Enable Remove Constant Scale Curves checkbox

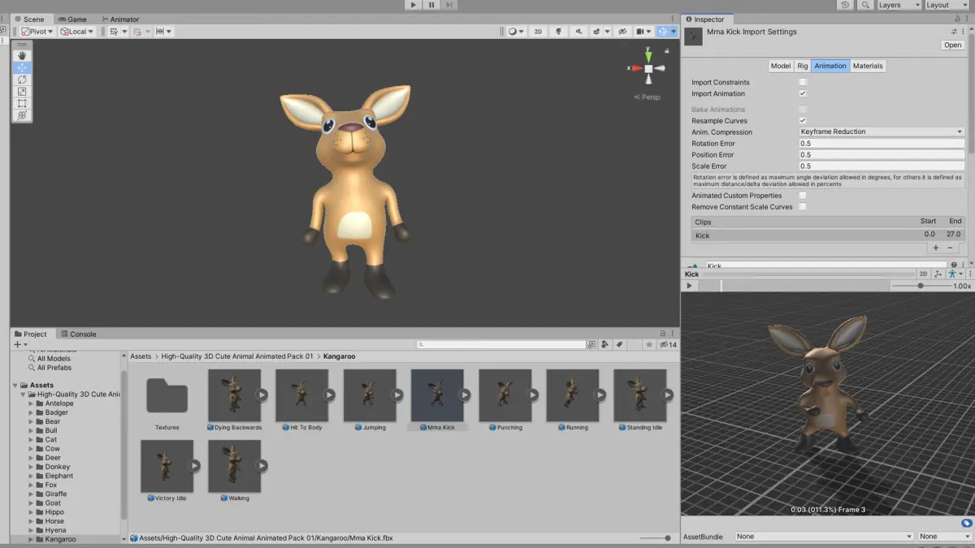point(803,207)
